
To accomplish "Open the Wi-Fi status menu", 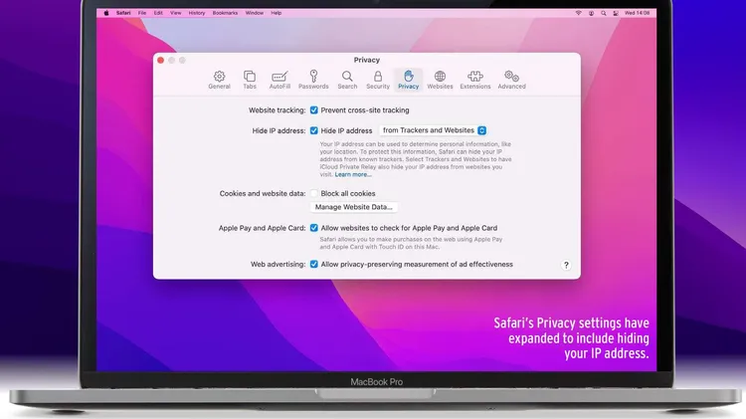I will pyautogui.click(x=579, y=13).
